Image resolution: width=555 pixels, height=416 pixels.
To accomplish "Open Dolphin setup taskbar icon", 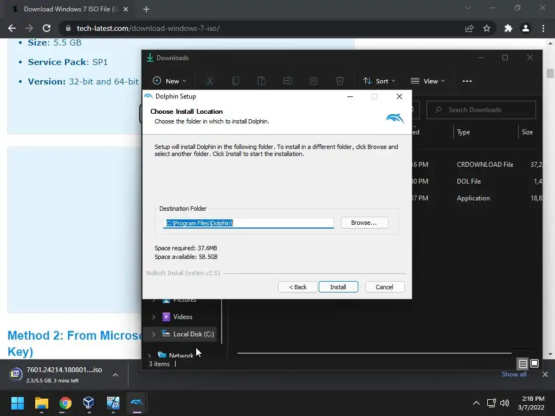I will coord(137,403).
